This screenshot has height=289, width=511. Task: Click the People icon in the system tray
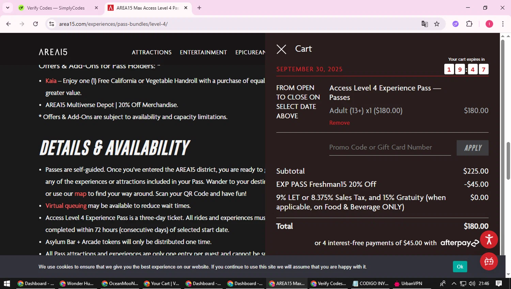tap(443, 284)
